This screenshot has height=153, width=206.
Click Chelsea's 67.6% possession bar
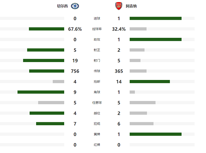click(x=46, y=29)
